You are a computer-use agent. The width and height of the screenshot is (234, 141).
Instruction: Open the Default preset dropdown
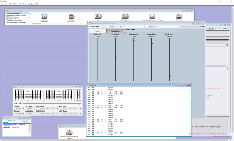pos(112,26)
